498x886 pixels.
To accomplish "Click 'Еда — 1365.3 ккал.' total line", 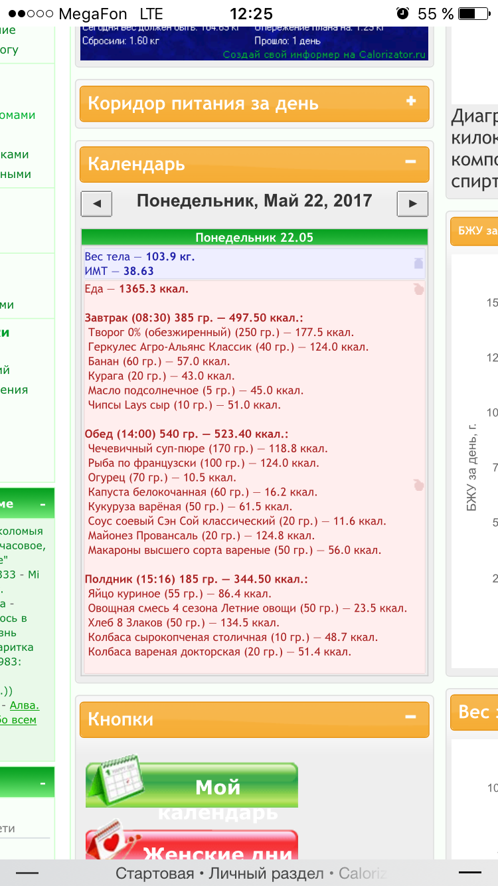I will click(136, 289).
